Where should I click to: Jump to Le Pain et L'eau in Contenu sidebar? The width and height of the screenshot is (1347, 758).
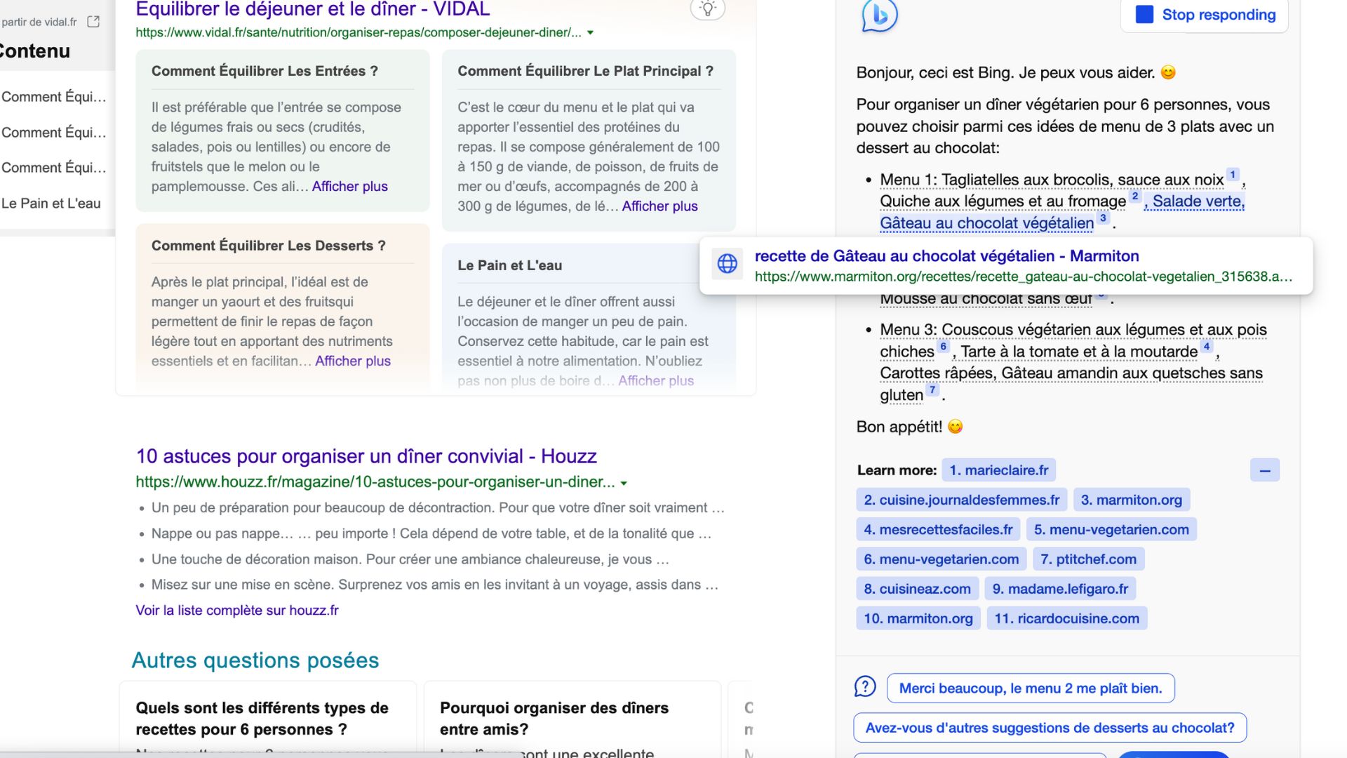(x=51, y=204)
